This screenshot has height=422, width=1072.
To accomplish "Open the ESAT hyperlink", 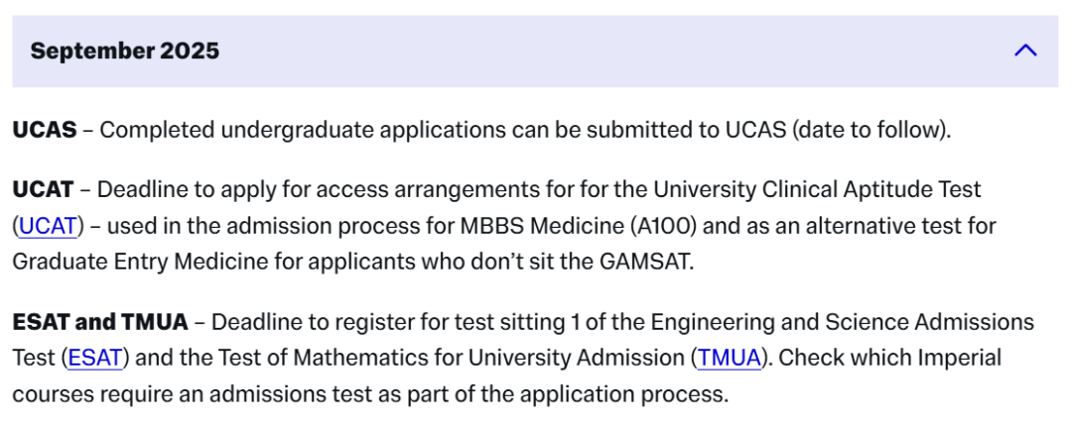I will (x=95, y=358).
